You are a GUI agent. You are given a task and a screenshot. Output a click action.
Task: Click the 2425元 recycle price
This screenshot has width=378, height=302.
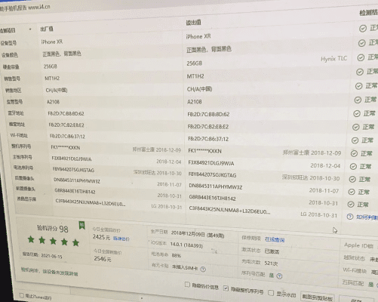(x=101, y=237)
